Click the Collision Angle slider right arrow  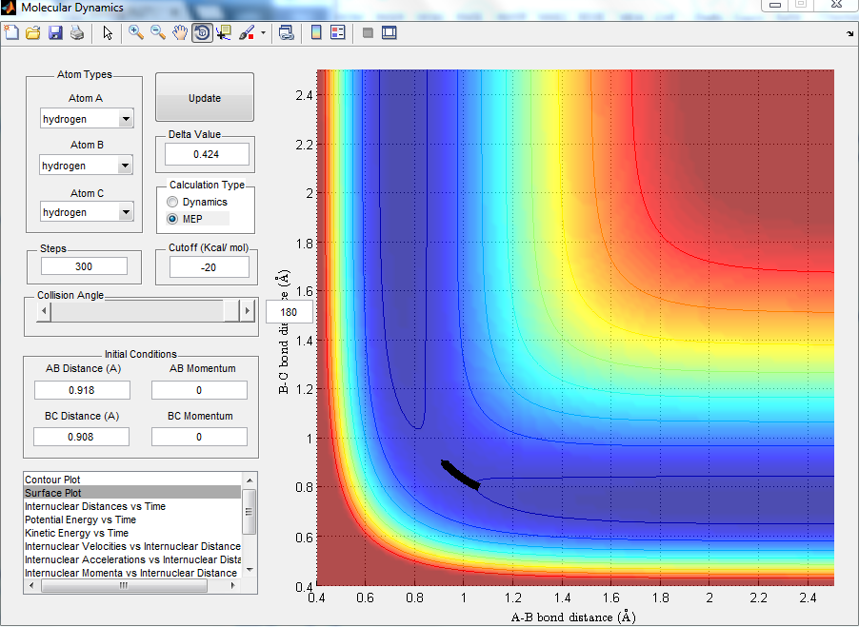tap(248, 311)
